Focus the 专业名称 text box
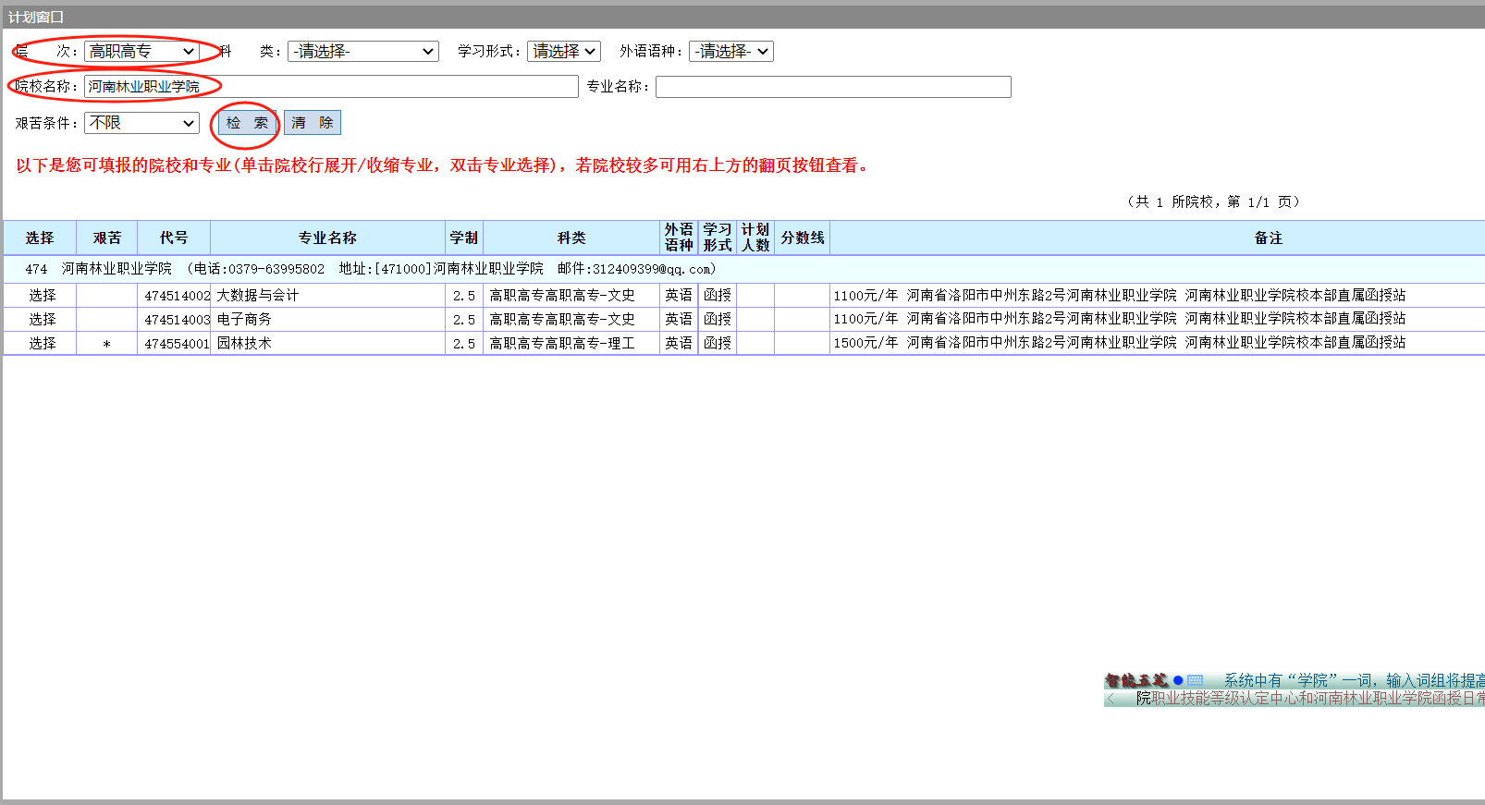Image resolution: width=1485 pixels, height=805 pixels. [832, 87]
